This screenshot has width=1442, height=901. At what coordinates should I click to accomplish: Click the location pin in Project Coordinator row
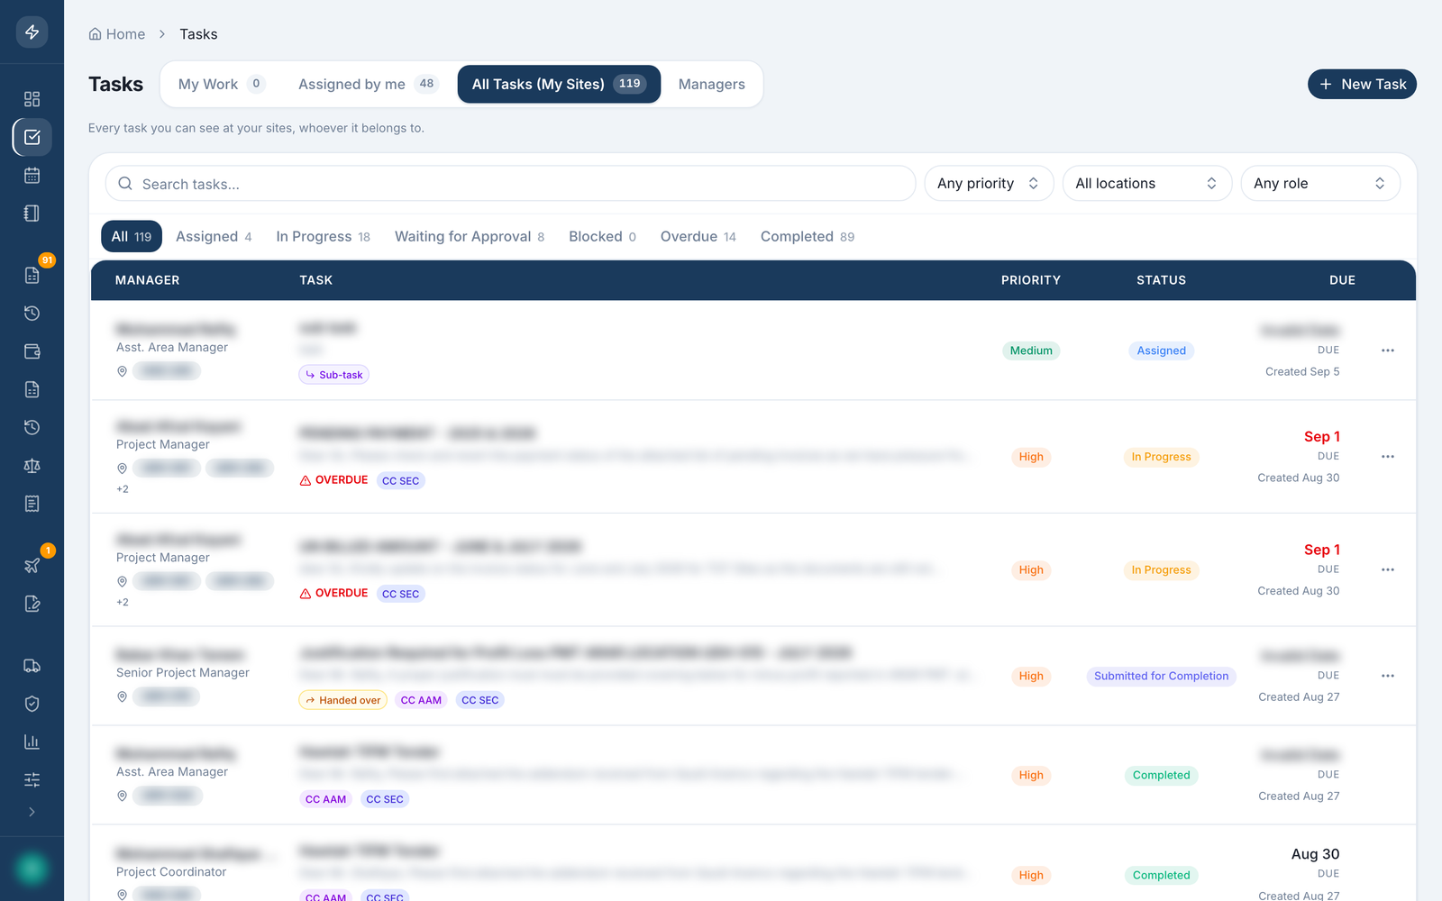(x=122, y=895)
